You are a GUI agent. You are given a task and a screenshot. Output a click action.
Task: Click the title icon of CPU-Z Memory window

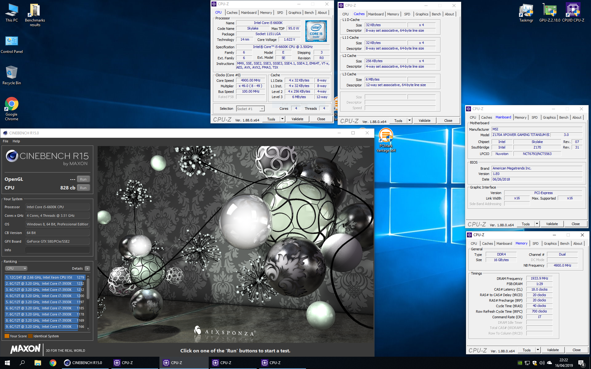(x=469, y=235)
